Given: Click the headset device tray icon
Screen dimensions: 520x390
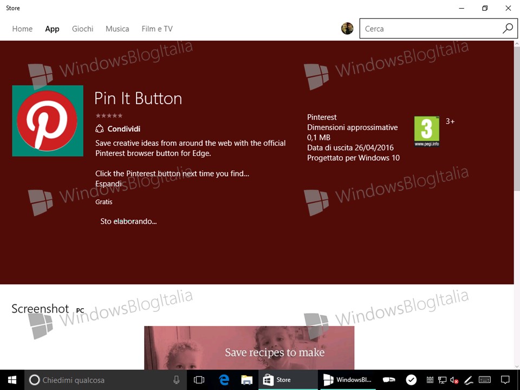Looking at the screenshot, I should pyautogui.click(x=389, y=380).
